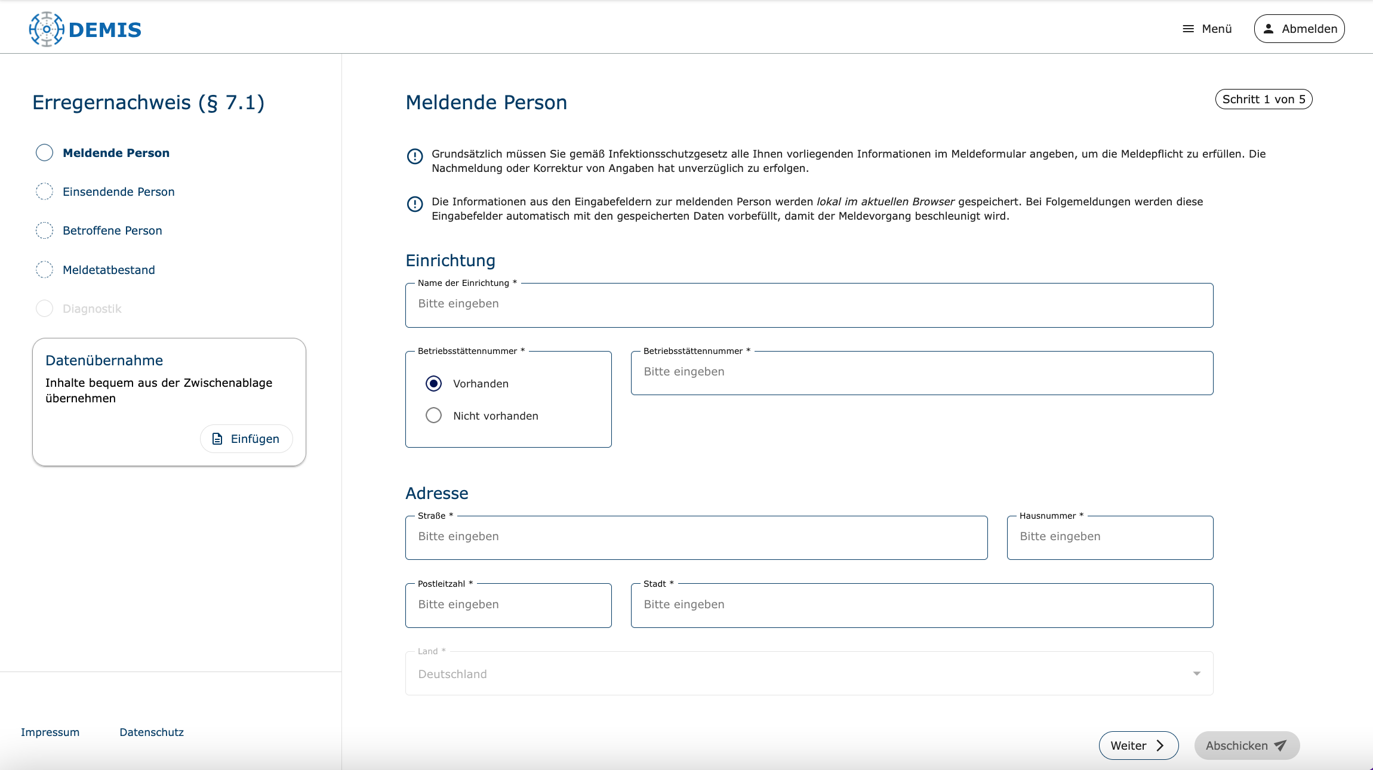Screen dimensions: 1373x770
Task: Open the Datenschutz link
Action: (152, 732)
